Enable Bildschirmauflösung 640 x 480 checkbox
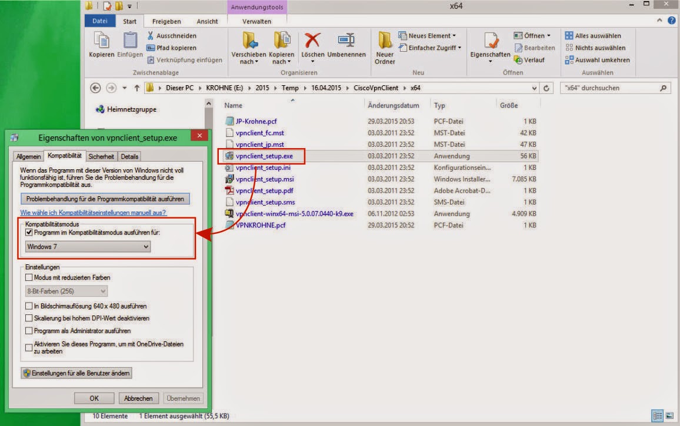Viewport: 680px width, 426px height. pyautogui.click(x=29, y=306)
